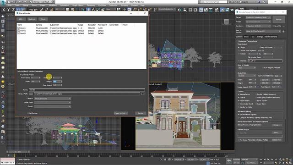Activate the Select and Move tool
Screen dimensions: 293x165
[88, 10]
